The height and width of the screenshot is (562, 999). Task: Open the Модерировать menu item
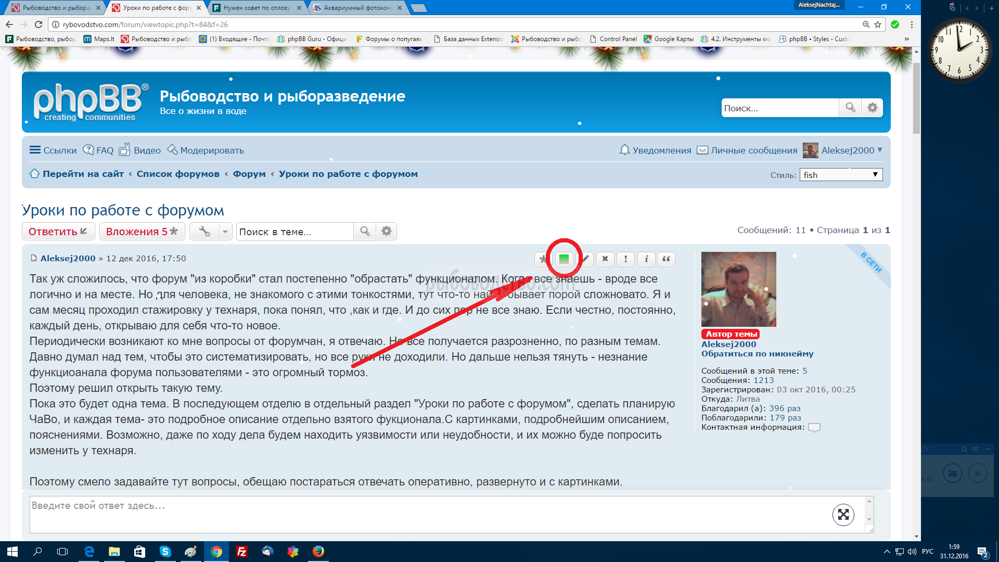[206, 150]
